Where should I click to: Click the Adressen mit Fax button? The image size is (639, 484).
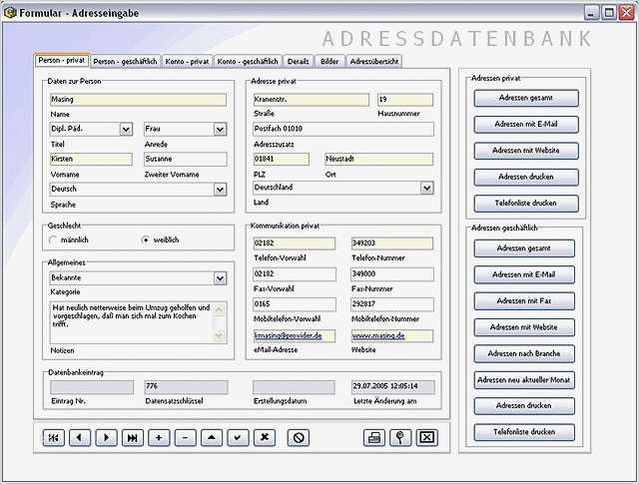pyautogui.click(x=524, y=301)
